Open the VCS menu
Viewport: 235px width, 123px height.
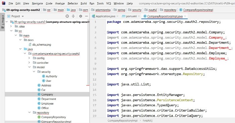click(x=109, y=3)
